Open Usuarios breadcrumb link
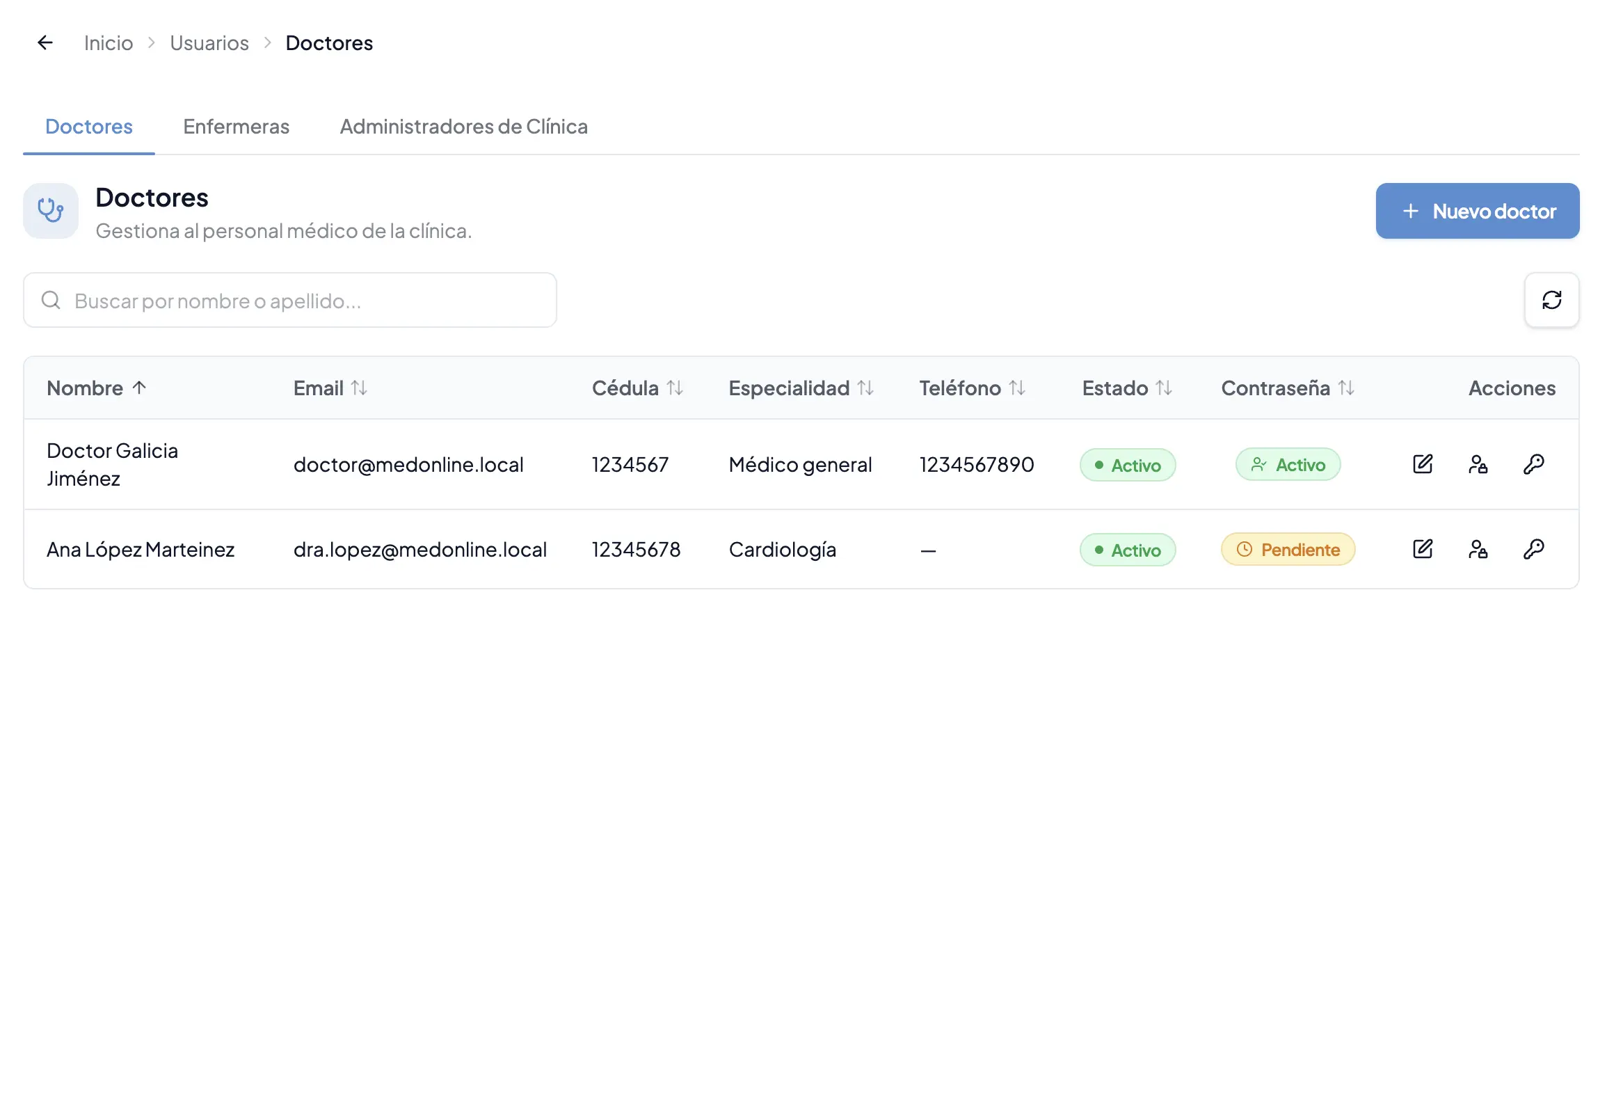The height and width of the screenshot is (1105, 1607). 209,43
